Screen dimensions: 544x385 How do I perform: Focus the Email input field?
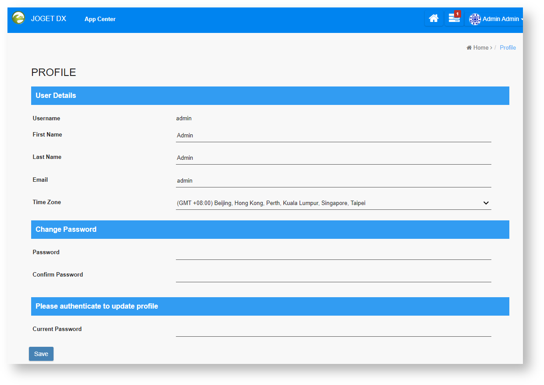(333, 181)
